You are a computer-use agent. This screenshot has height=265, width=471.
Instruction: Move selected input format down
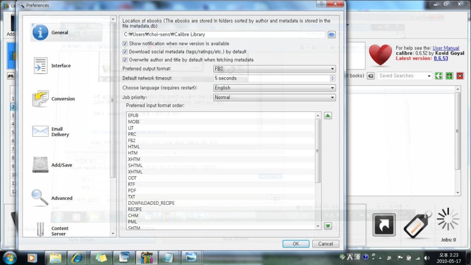327,226
